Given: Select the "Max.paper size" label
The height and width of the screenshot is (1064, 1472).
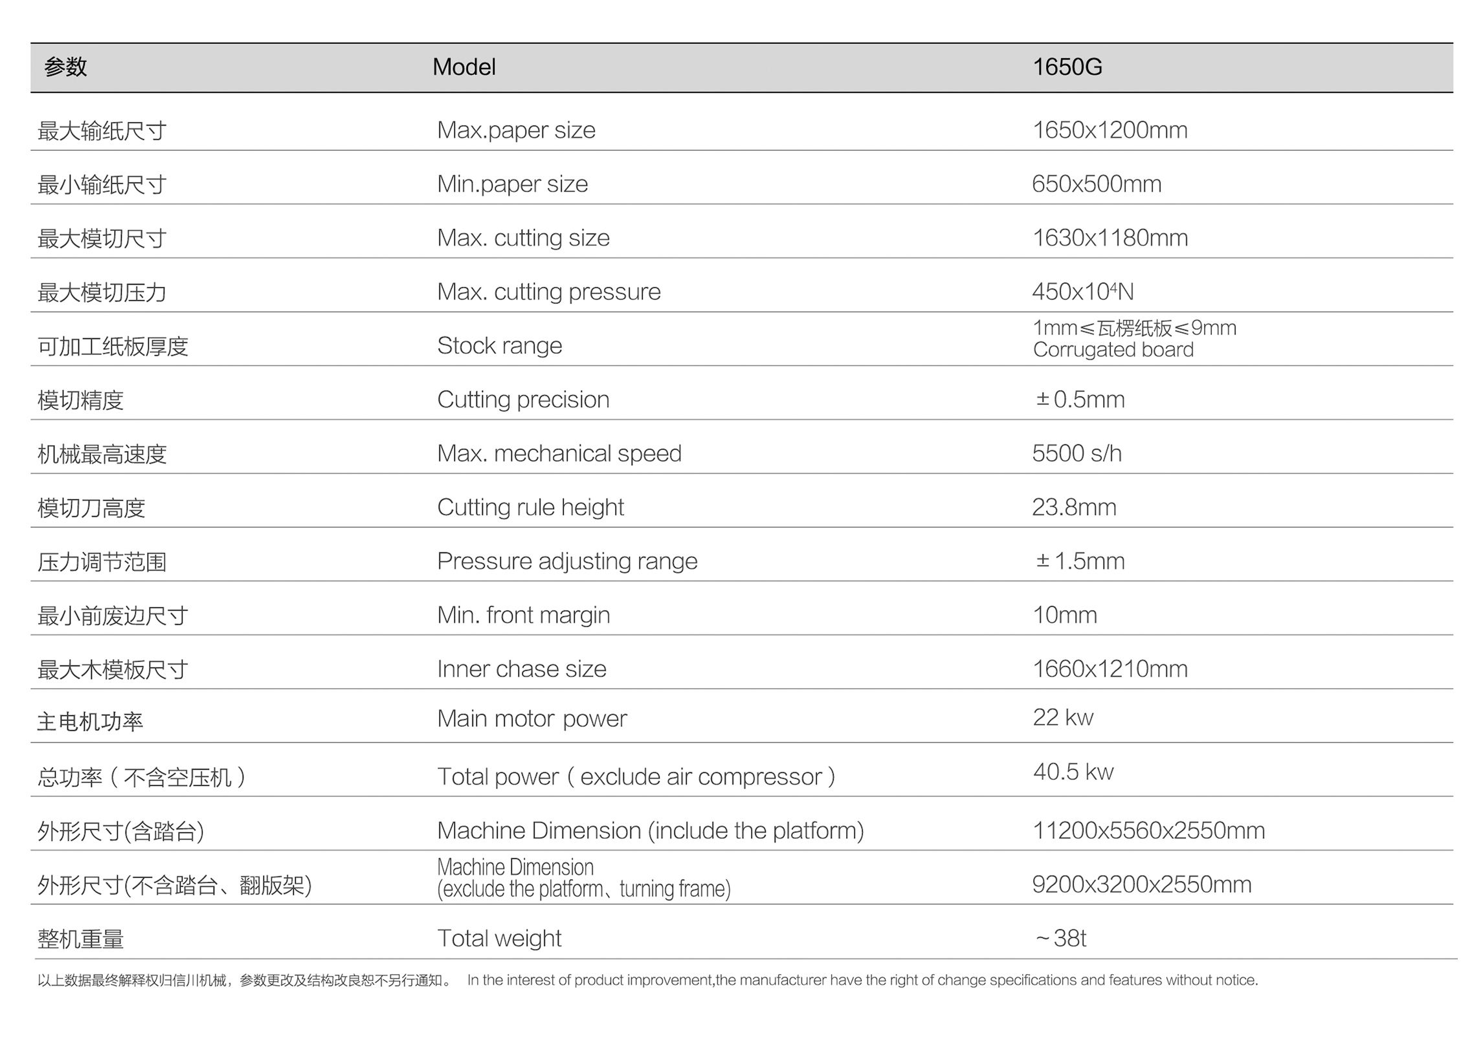Looking at the screenshot, I should click(x=516, y=130).
